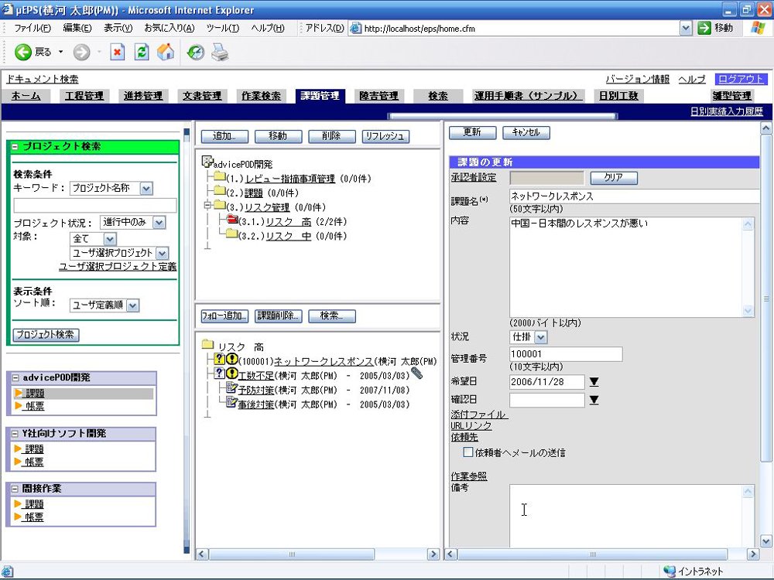Switch to the 進捗管理 tab
Screen dimensions: 774x580
tap(143, 96)
